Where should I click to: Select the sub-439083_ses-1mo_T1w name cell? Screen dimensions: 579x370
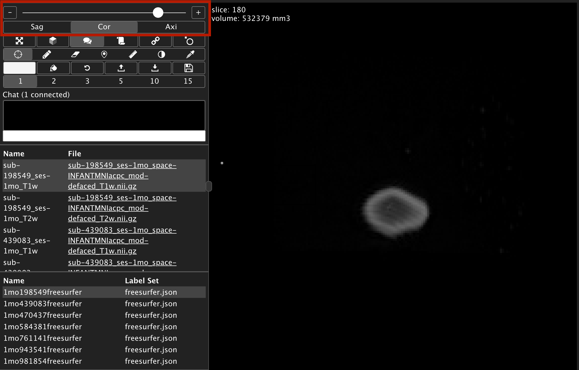pyautogui.click(x=27, y=240)
